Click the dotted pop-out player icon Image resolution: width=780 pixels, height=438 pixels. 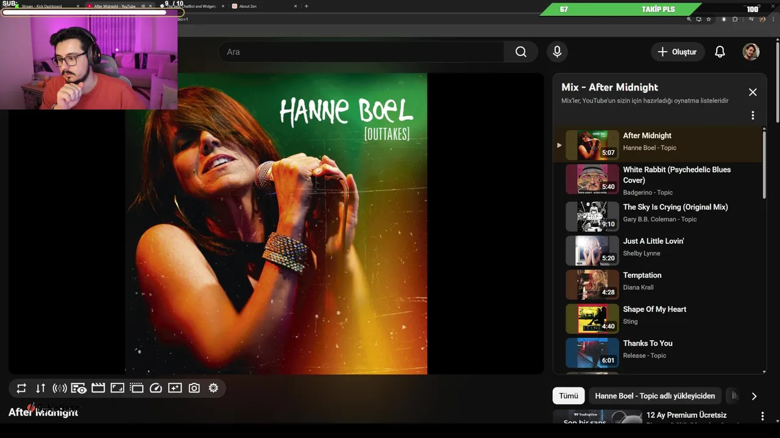[x=136, y=388]
